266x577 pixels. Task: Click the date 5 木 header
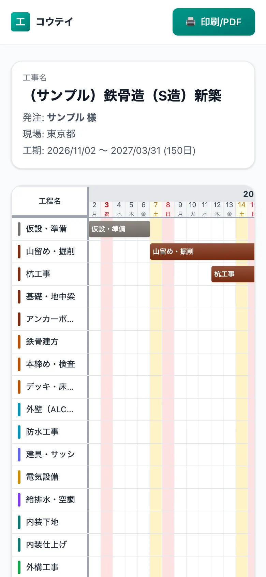click(x=131, y=209)
